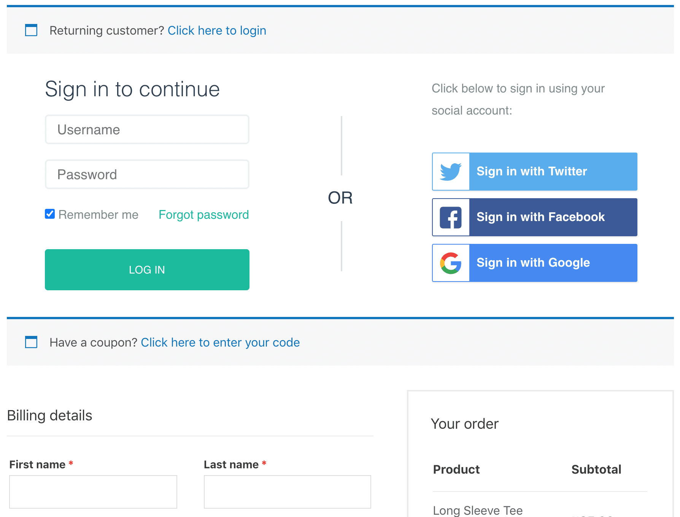
Task: Click the Facebook logo icon
Action: click(451, 217)
